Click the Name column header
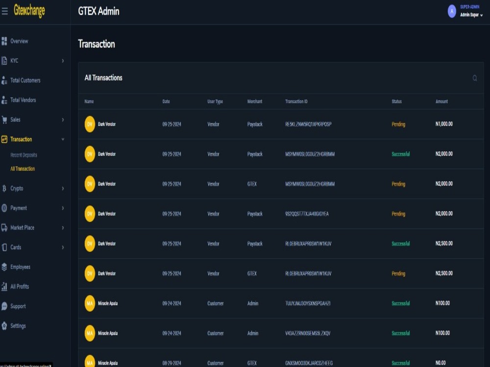Viewport: 490px width, 367px height. [89, 101]
